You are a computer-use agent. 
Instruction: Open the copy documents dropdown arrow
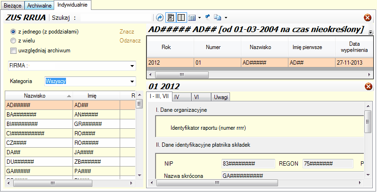pyautogui.click(x=226, y=18)
